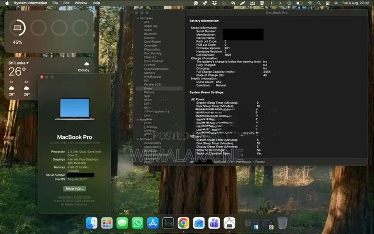Open Microsoft Outlook from the Dock
This screenshot has height=234, width=374.
pyautogui.click(x=199, y=223)
